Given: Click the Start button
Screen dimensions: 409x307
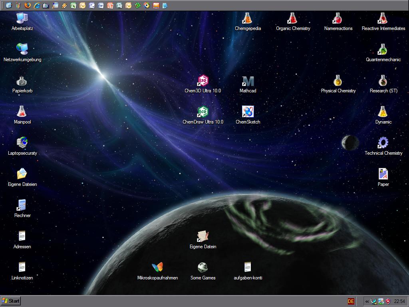Looking at the screenshot, I should click(x=11, y=301).
